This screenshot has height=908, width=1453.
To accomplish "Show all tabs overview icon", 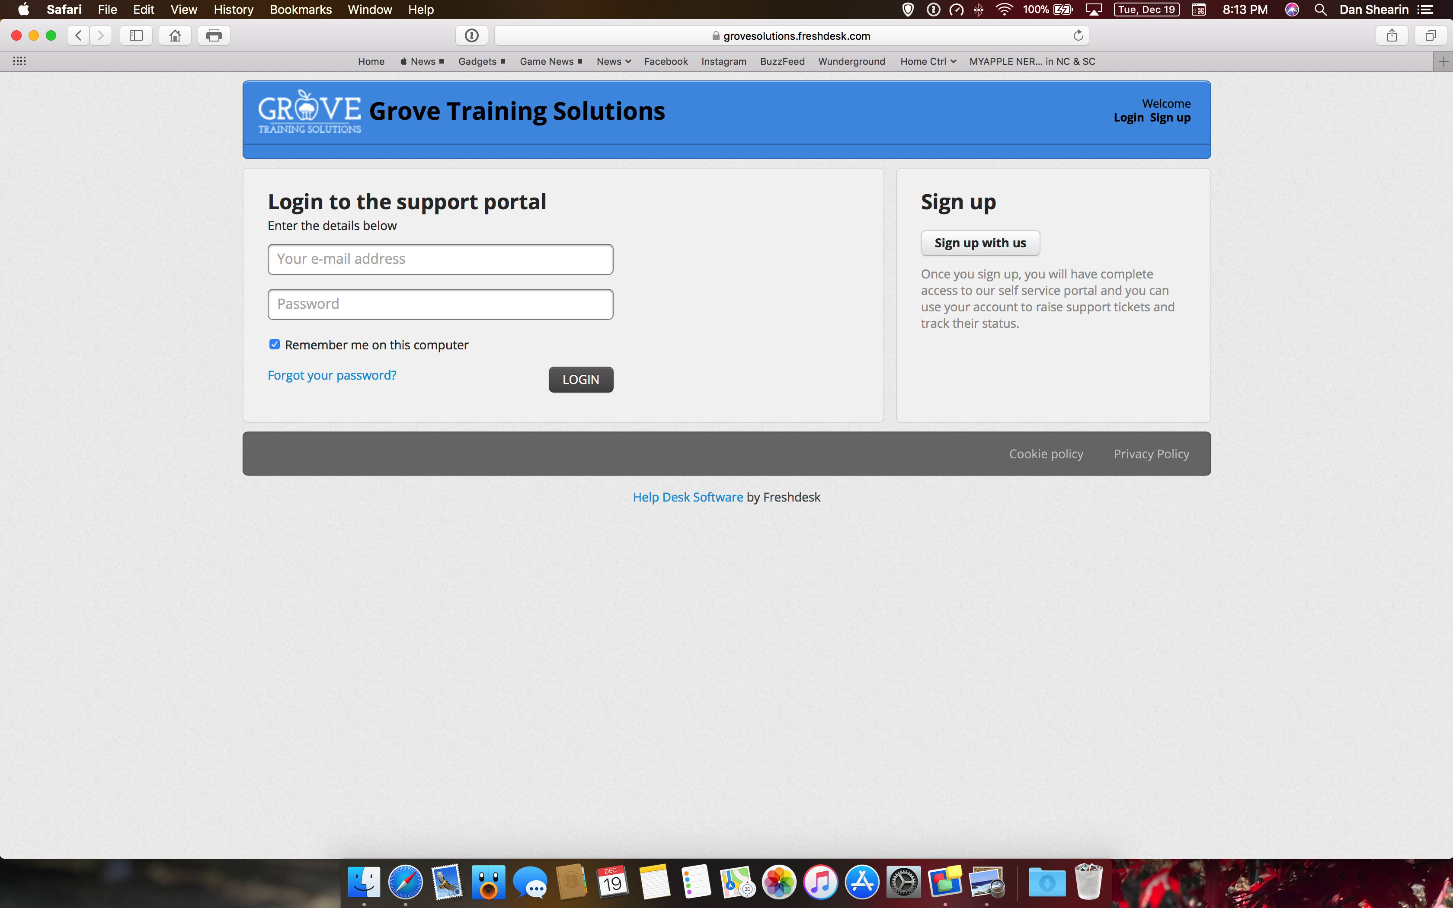I will point(1431,35).
